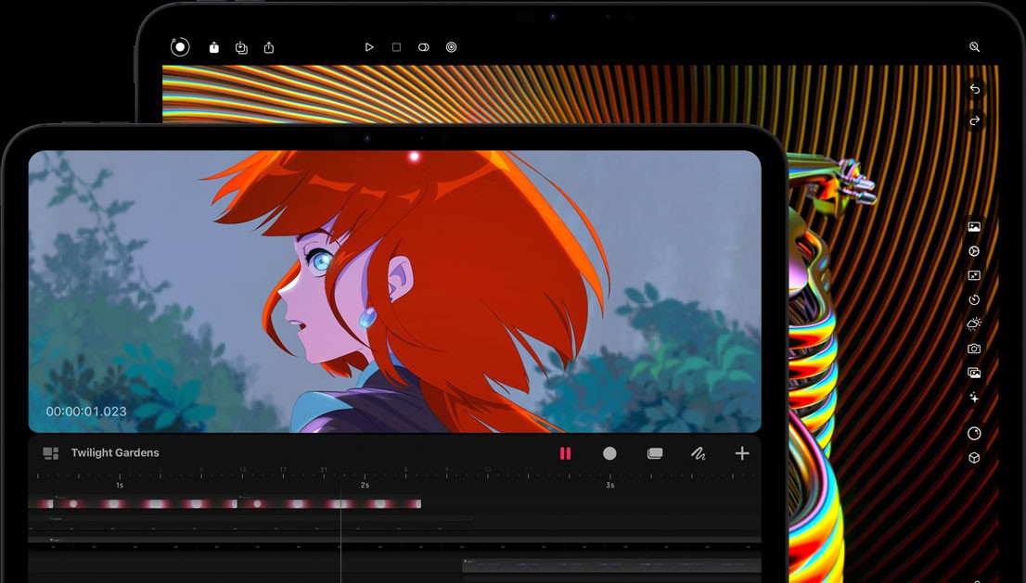
Task: Undo the last action with curved arrow
Action: click(x=974, y=90)
